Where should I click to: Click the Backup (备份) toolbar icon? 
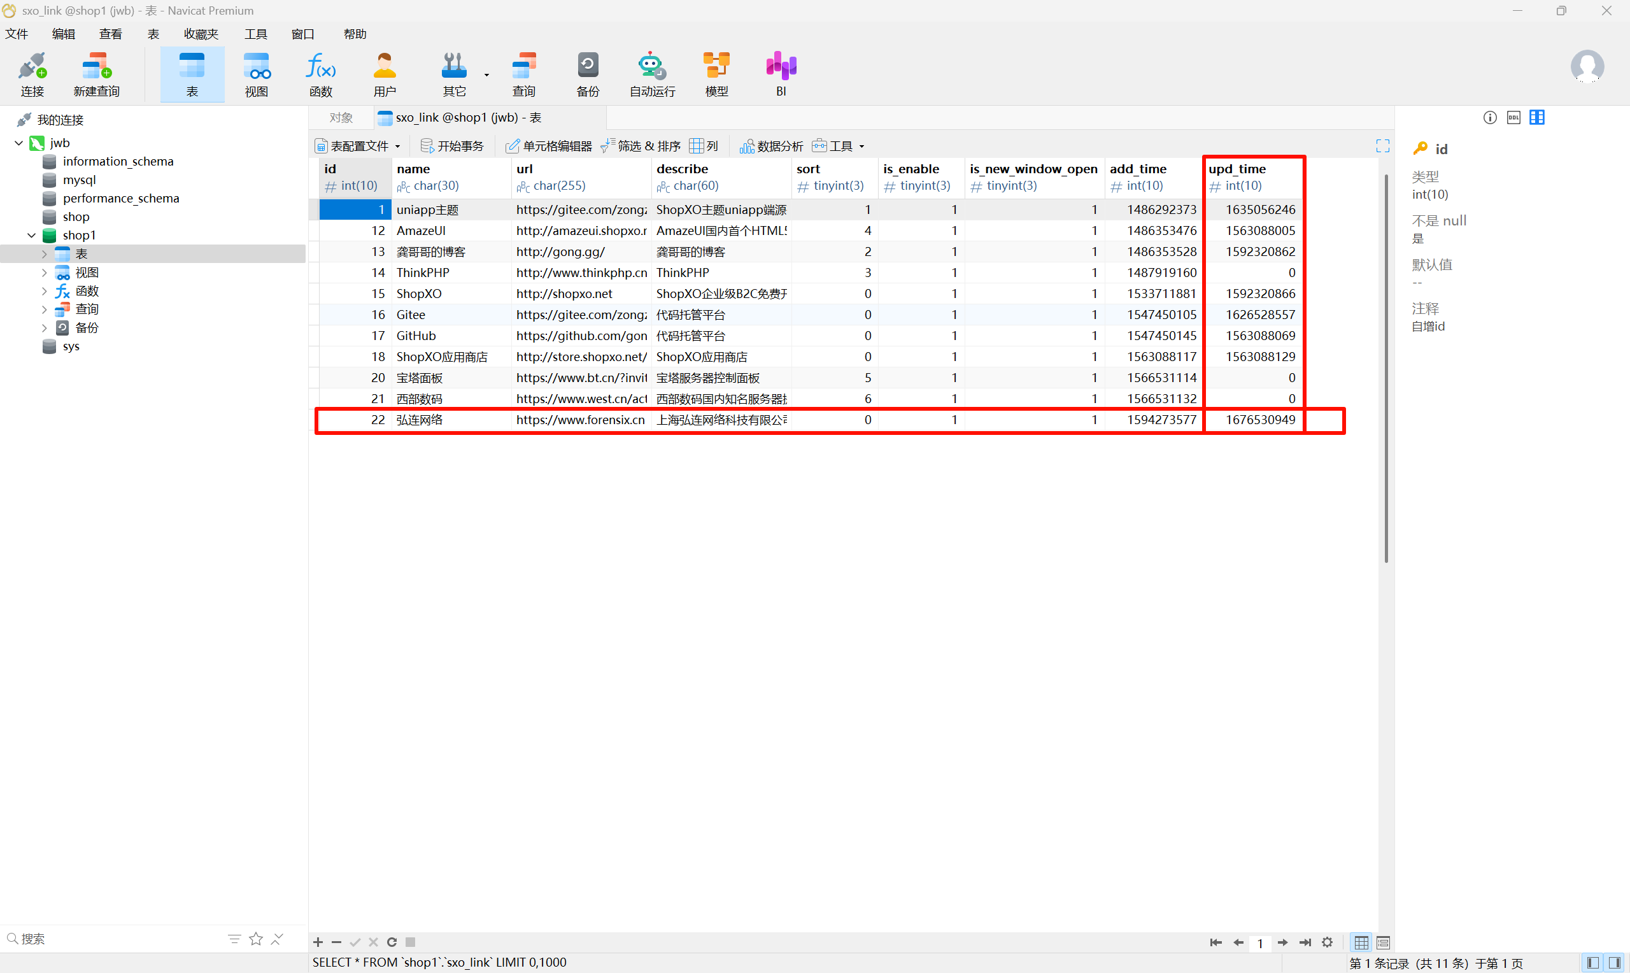pyautogui.click(x=588, y=75)
